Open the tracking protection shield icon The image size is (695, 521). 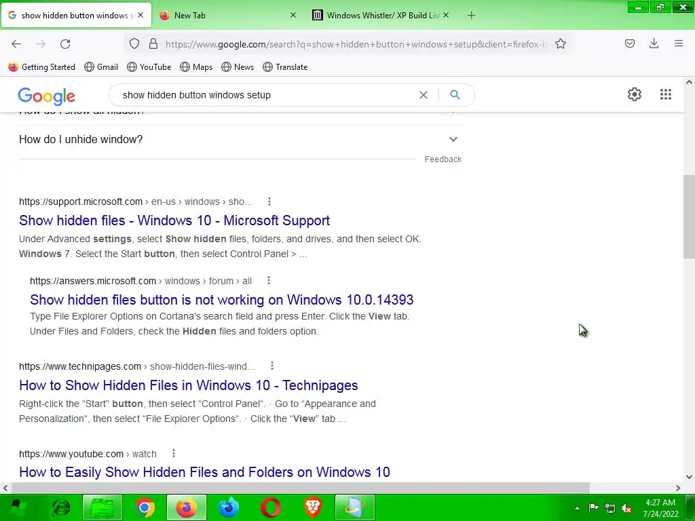tap(134, 43)
